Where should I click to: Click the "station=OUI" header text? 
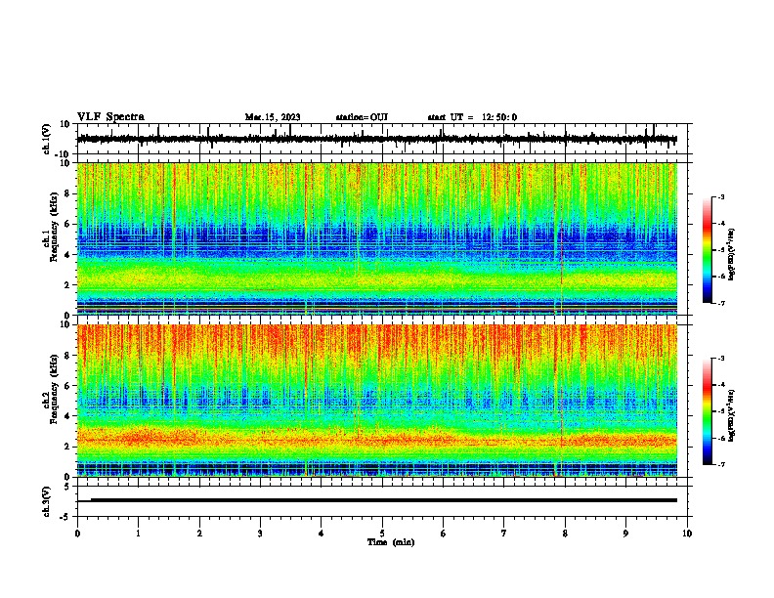coord(362,117)
